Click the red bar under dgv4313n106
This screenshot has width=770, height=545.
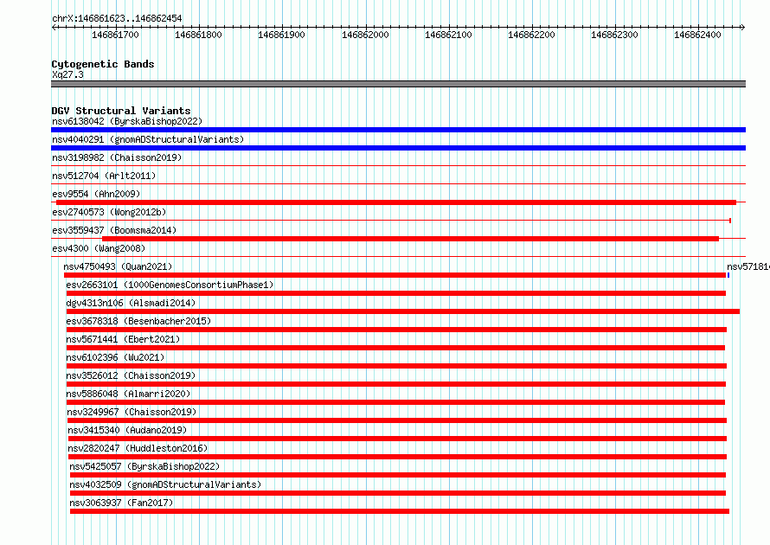403,311
